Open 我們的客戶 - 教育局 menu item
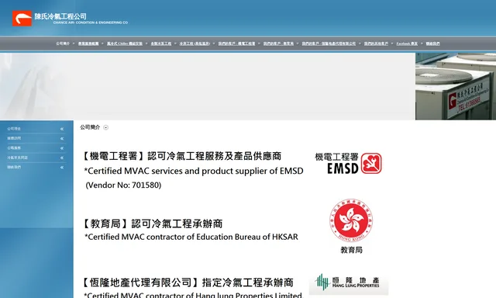Image resolution: width=496 pixels, height=298 pixels. coord(278,43)
